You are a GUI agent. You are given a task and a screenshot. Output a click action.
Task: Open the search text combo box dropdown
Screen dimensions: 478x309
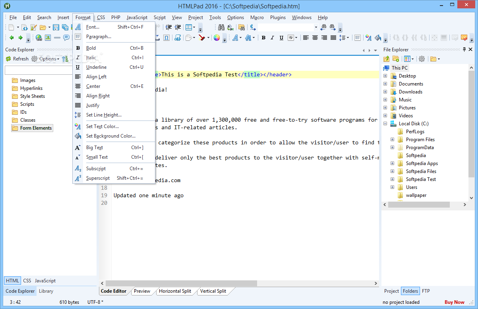click(316, 27)
